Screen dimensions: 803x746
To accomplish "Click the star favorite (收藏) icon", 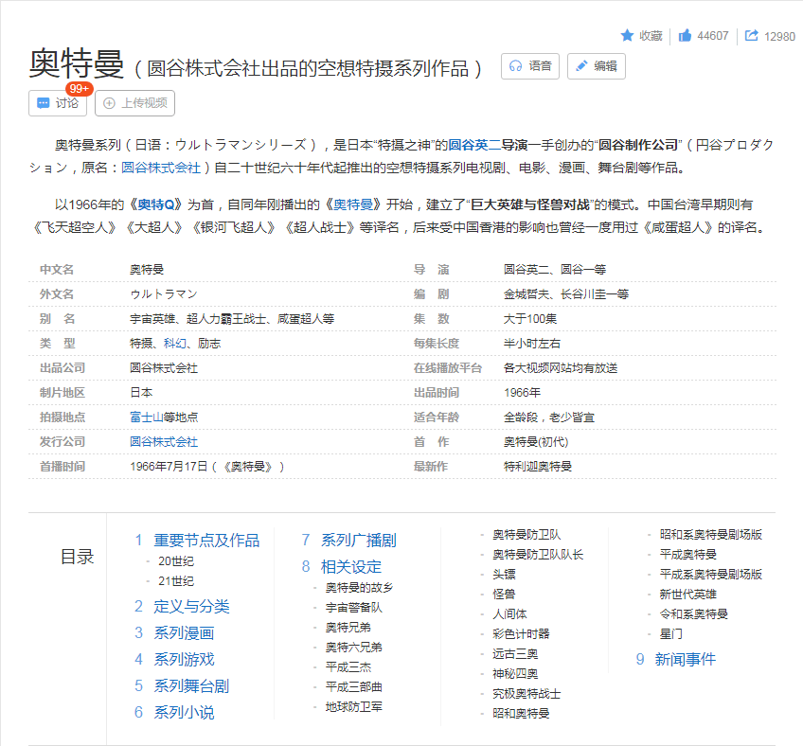I will click(x=627, y=35).
